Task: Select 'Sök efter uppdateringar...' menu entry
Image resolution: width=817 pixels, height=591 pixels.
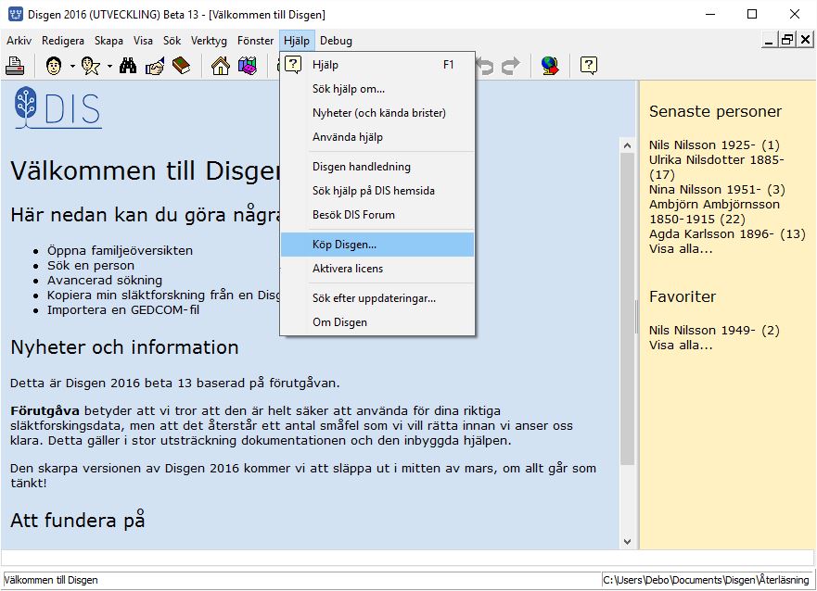Action: tap(377, 298)
